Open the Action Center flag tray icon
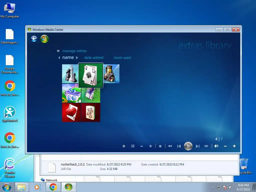The width and height of the screenshot is (256, 192). [225, 187]
